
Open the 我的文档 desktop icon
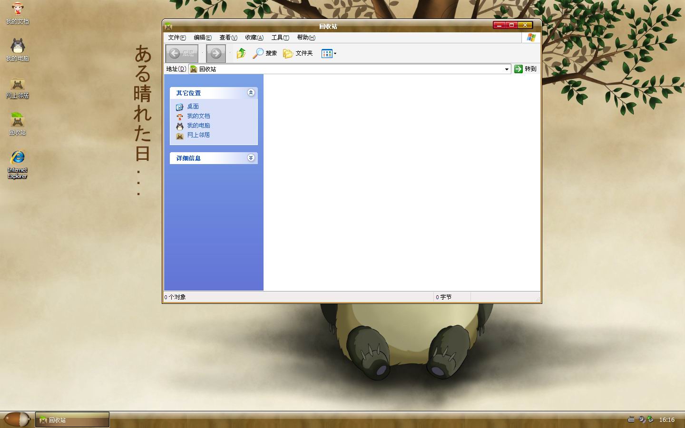pos(18,13)
